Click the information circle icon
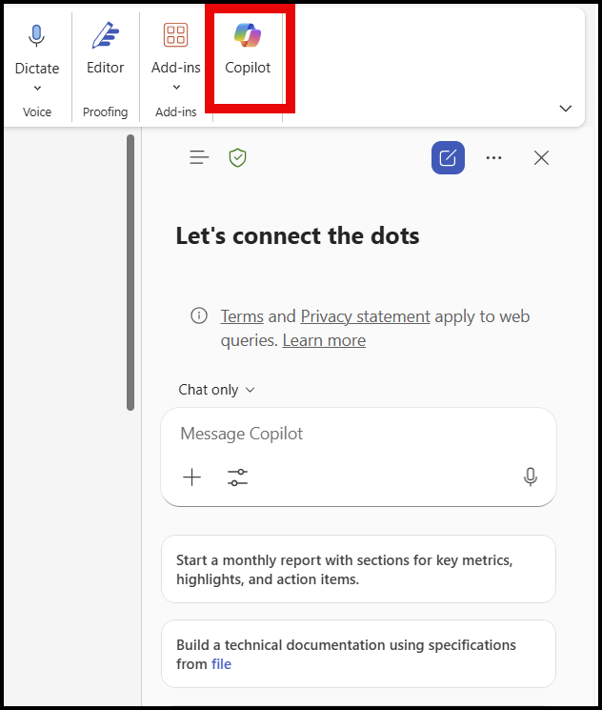 [199, 315]
